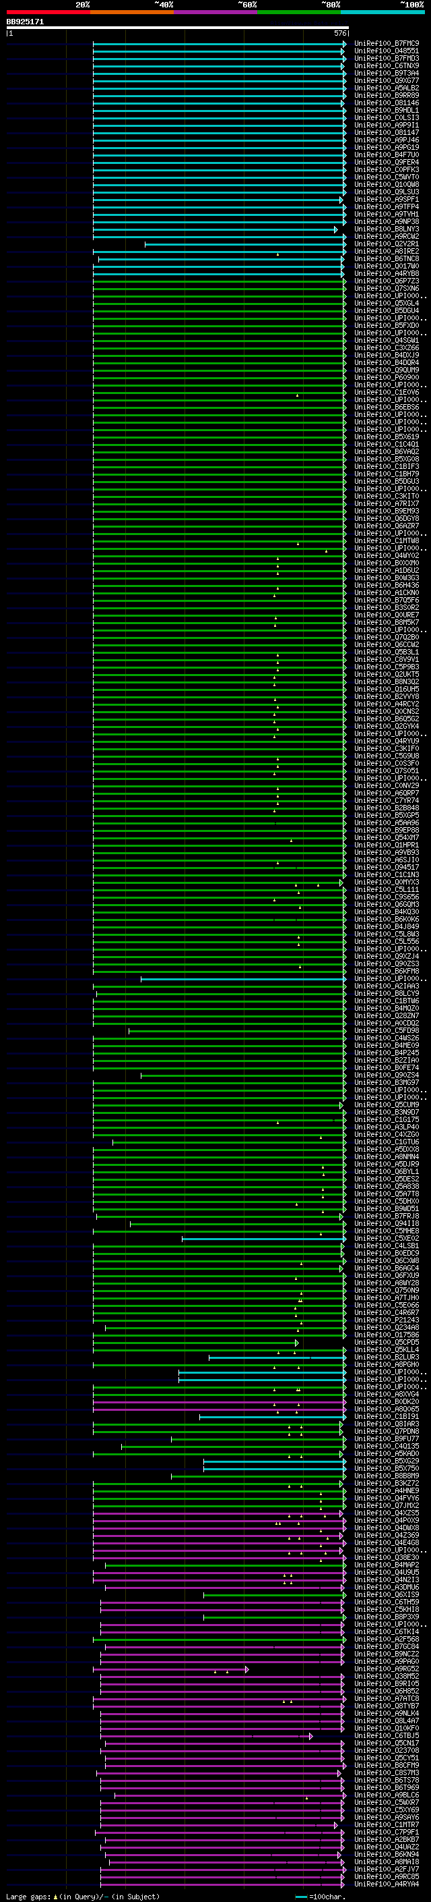This screenshot has width=431, height=1902.
Task: Open hit UniRef100_O48551
Action: click(386, 51)
